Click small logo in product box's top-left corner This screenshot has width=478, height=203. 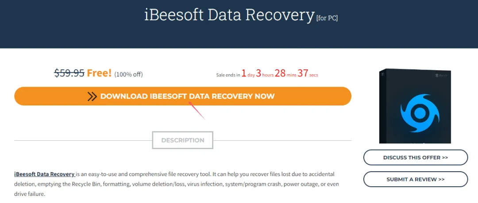click(382, 74)
